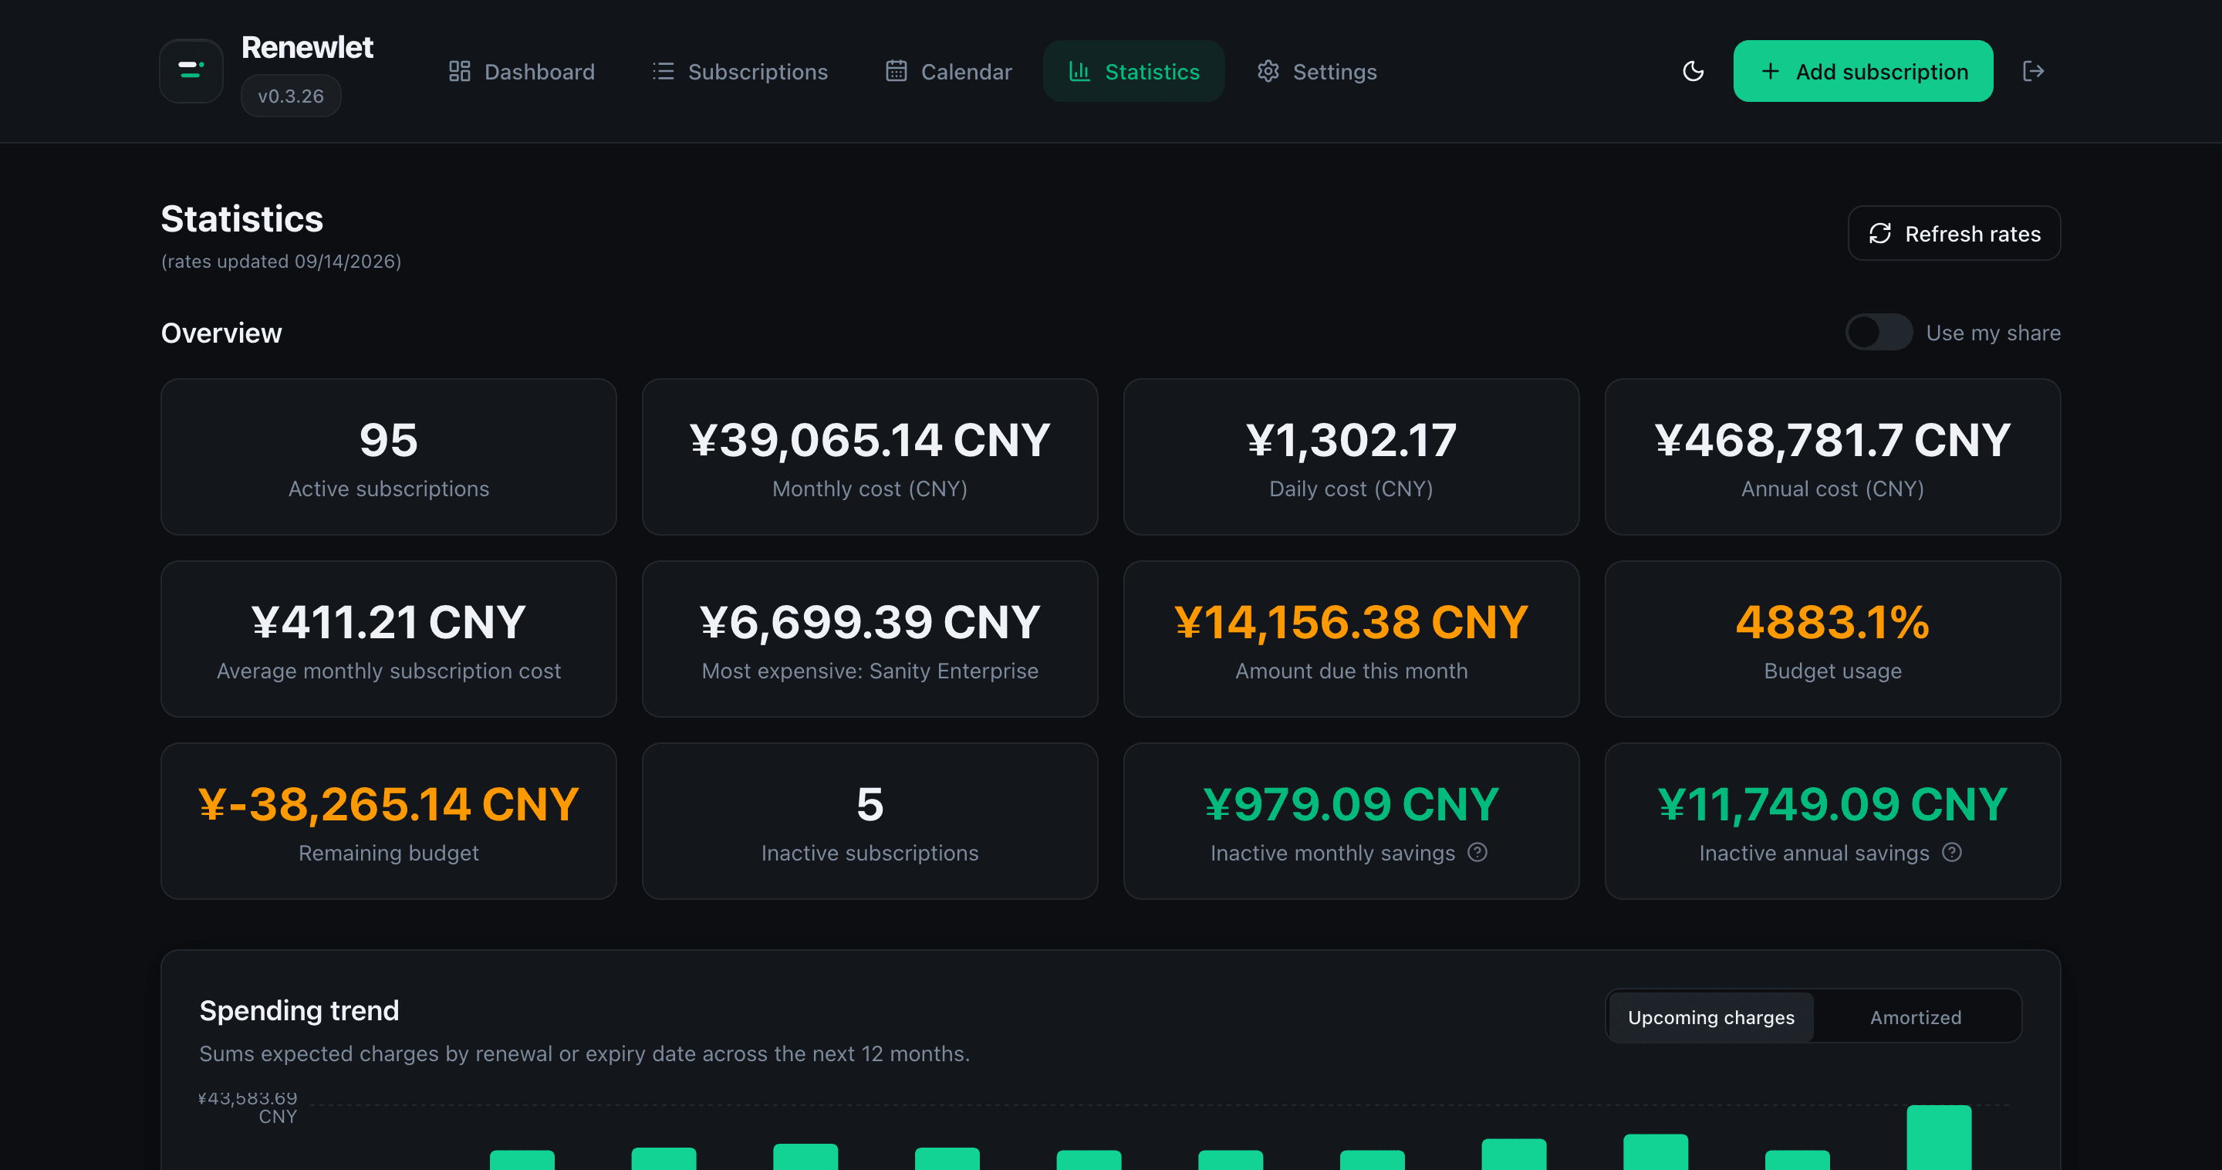Viewport: 2222px width, 1170px height.
Task: Click Most expensive: Sanity Enterprise label
Action: click(870, 671)
